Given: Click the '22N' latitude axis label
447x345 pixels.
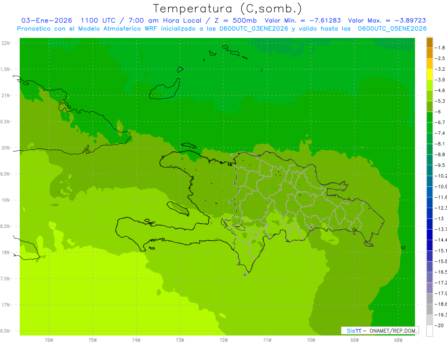Looking at the screenshot, I should click(6, 43).
